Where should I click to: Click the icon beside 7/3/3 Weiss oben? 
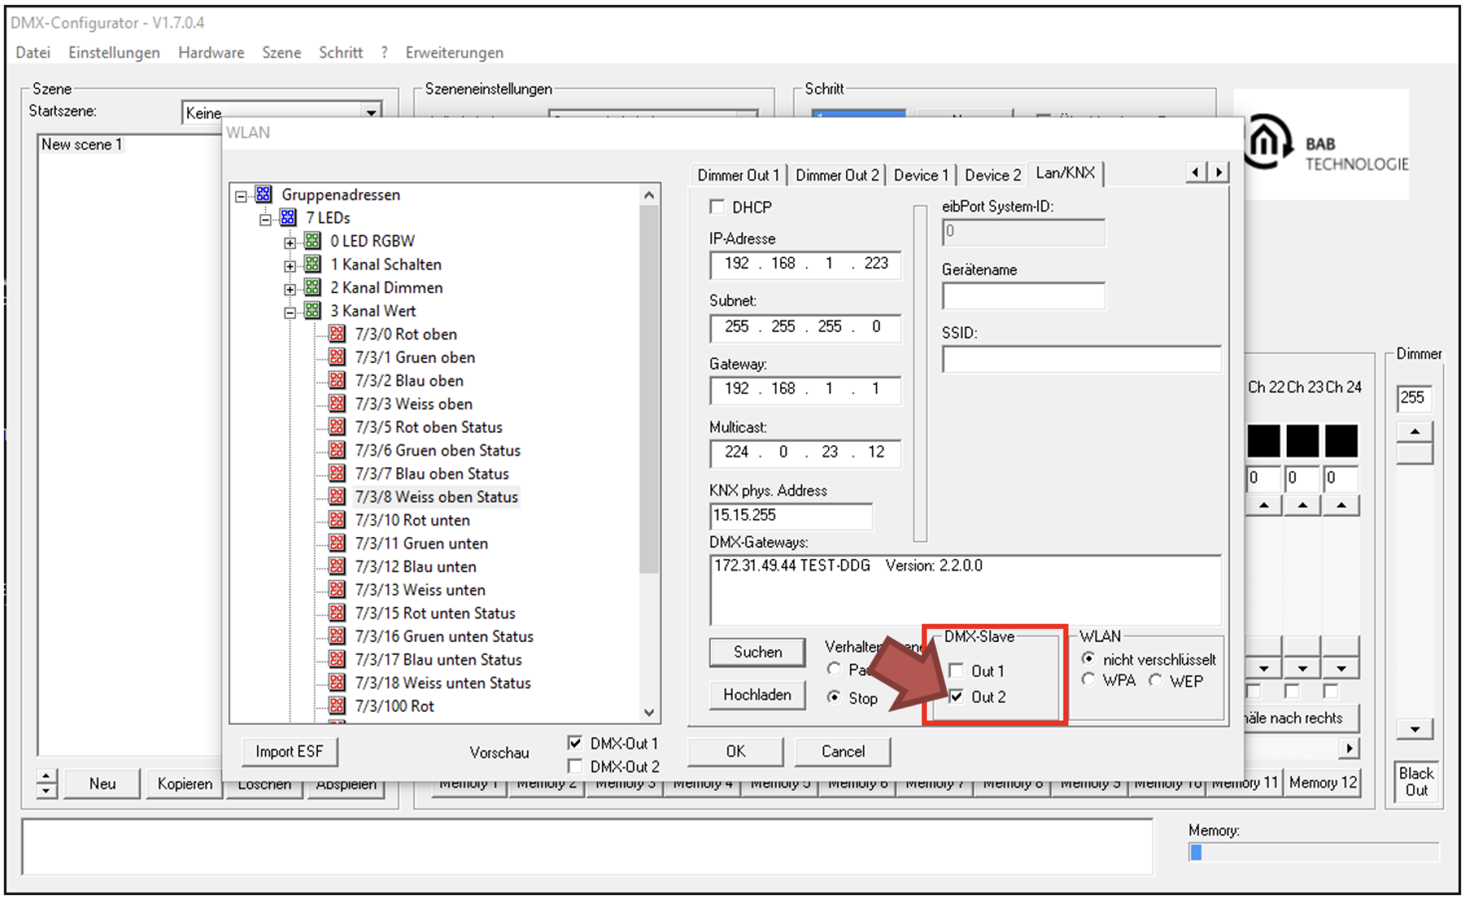tap(337, 403)
